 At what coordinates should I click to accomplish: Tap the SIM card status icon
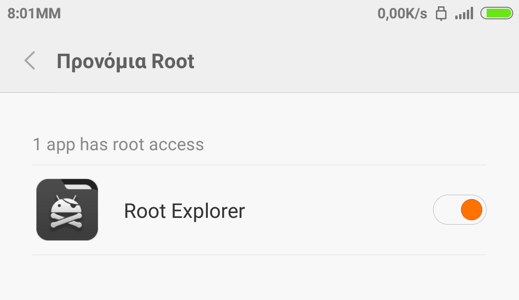pyautogui.click(x=441, y=14)
